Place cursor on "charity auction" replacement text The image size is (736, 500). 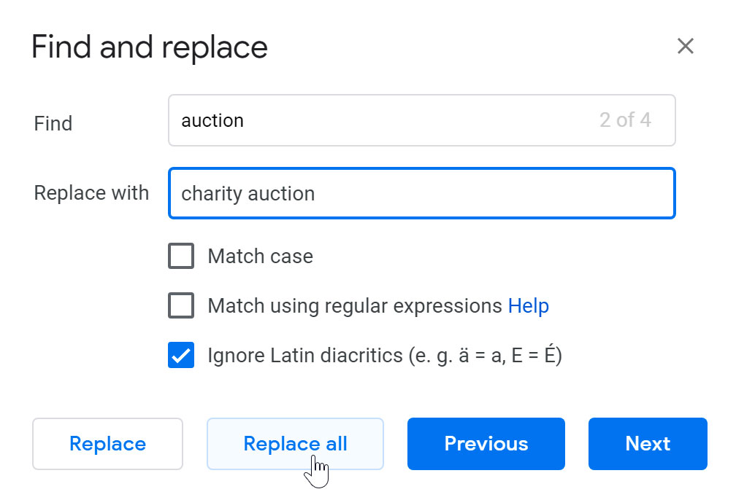coord(248,194)
